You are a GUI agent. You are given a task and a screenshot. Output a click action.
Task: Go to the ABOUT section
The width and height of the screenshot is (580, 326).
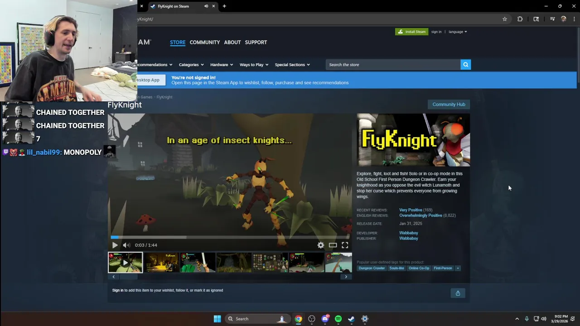[x=232, y=42]
